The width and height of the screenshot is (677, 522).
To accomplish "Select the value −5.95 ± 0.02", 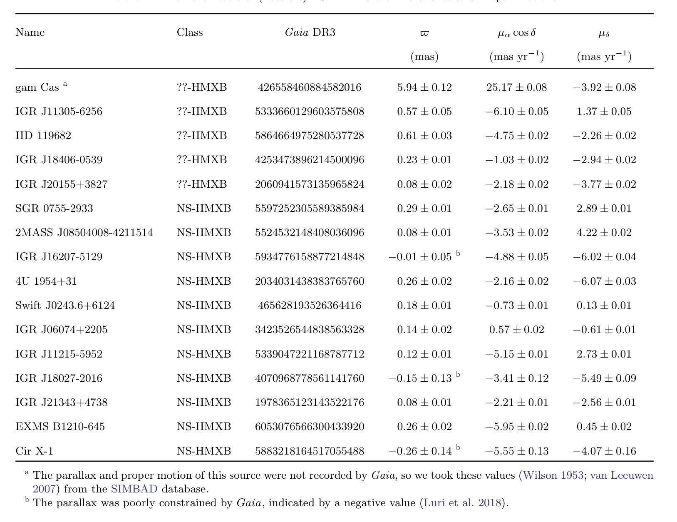I will click(517, 427).
